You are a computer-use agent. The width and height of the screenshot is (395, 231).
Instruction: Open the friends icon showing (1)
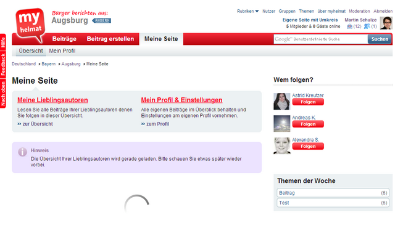(367, 26)
